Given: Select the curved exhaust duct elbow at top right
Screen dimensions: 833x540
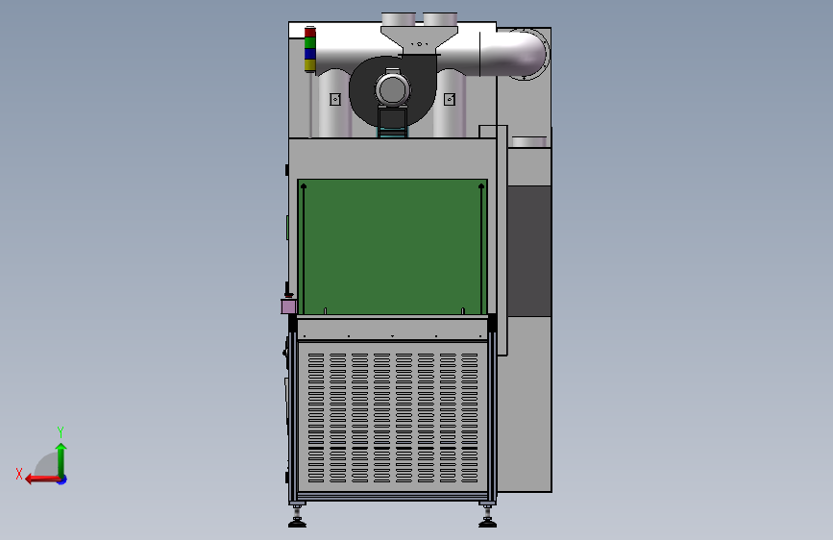Looking at the screenshot, I should 514,54.
